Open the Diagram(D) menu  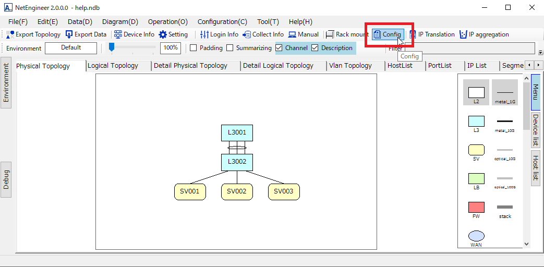[x=120, y=22]
